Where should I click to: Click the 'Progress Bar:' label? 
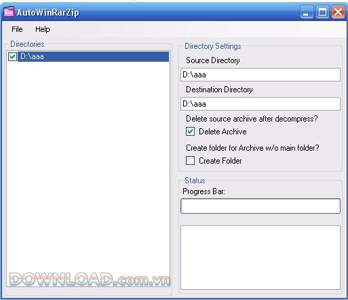[x=204, y=191]
